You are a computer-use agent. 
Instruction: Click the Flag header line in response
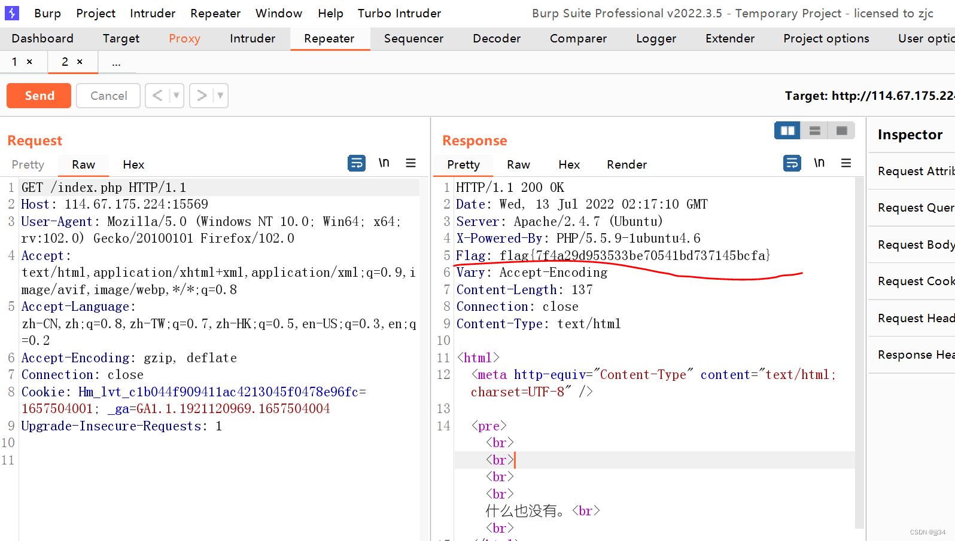tap(613, 256)
